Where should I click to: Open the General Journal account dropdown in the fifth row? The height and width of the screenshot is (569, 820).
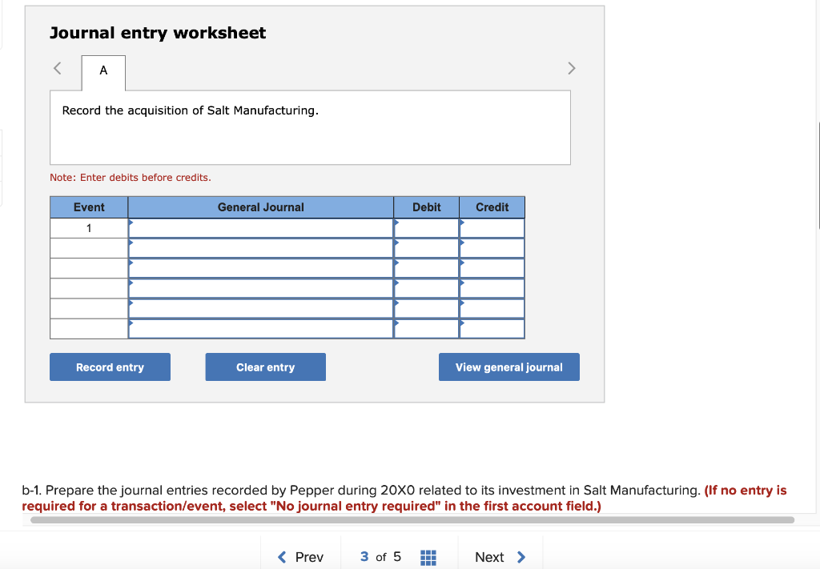pyautogui.click(x=260, y=308)
